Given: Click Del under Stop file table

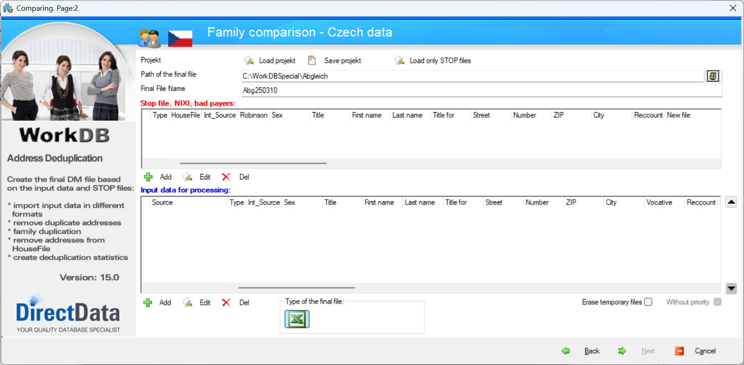Looking at the screenshot, I should 244,177.
